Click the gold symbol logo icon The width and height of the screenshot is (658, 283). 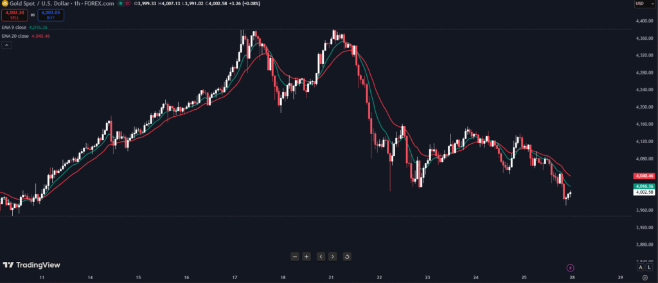pyautogui.click(x=4, y=4)
